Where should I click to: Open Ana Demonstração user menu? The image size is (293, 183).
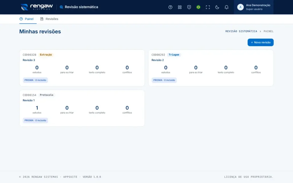(254, 7)
